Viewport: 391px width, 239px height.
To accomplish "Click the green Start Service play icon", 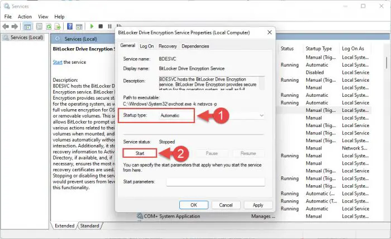I will coord(92,26).
